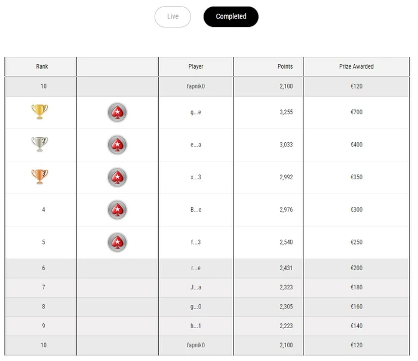Screen dimensions: 418x361
Task: Click the €160 prize in rank 8
Action: (x=356, y=307)
